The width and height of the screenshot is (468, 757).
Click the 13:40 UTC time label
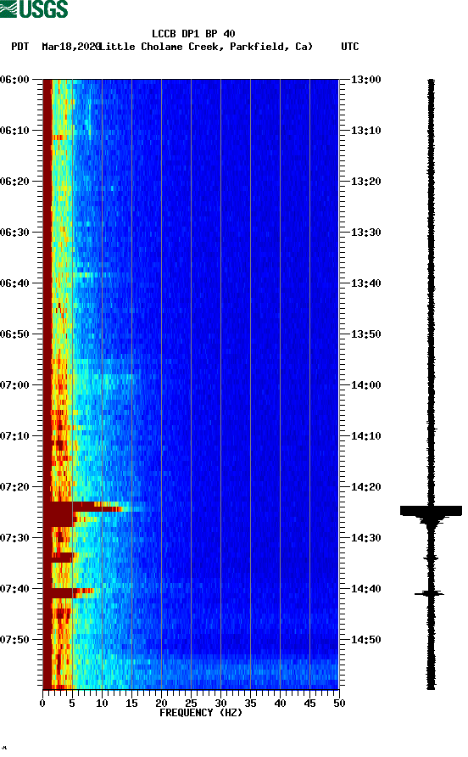pyautogui.click(x=365, y=283)
